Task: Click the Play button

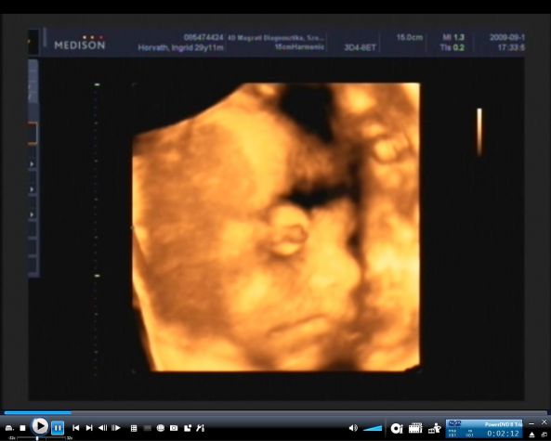Action: coord(40,426)
